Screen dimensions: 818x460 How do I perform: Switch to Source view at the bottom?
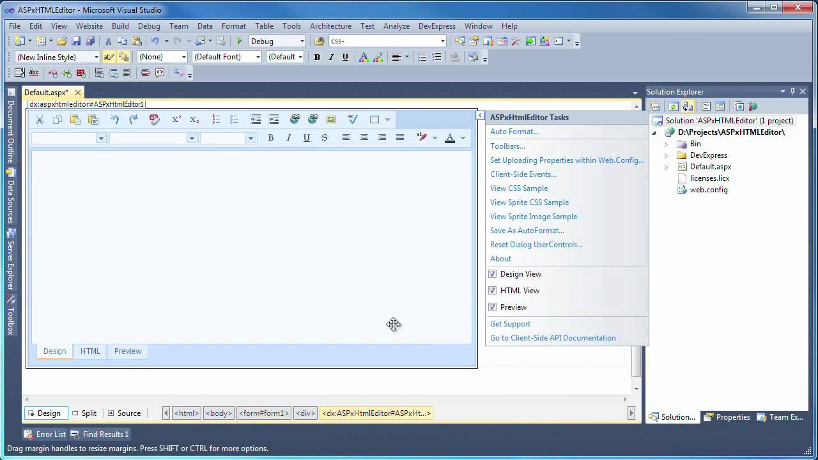tap(124, 413)
